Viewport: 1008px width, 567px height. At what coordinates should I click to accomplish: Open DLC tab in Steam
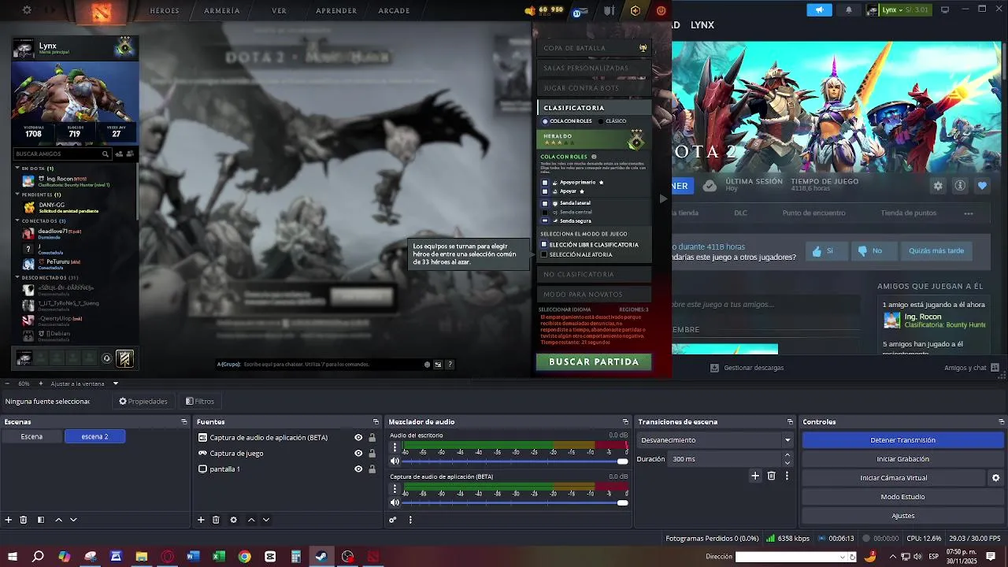coord(740,213)
